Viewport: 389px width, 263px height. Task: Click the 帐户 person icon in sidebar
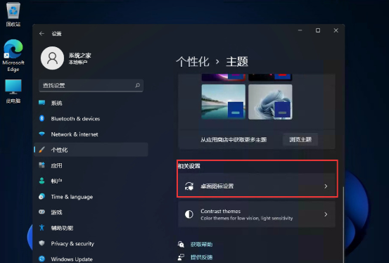coord(42,181)
